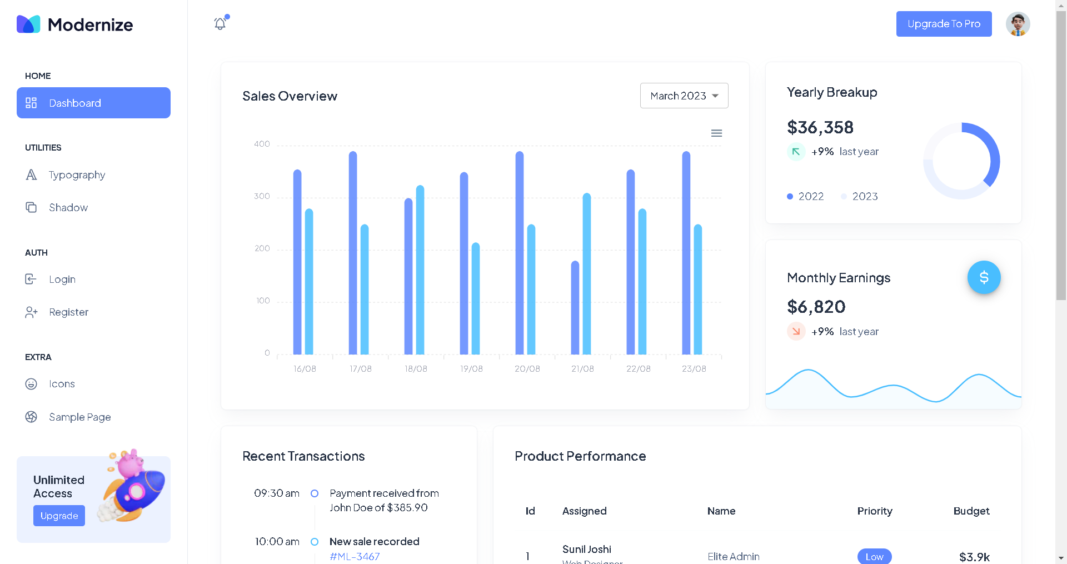Toggle the 2022 legend in Yearly Breakup
This screenshot has width=1067, height=564.
pyautogui.click(x=805, y=196)
